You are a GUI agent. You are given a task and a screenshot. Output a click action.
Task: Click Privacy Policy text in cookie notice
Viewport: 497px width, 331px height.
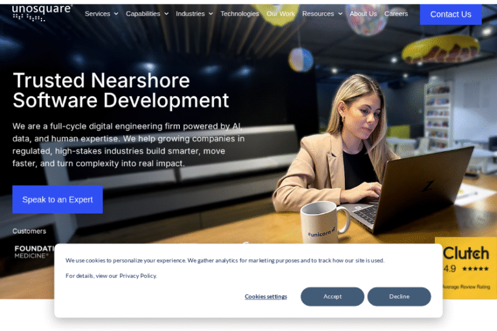click(x=137, y=276)
